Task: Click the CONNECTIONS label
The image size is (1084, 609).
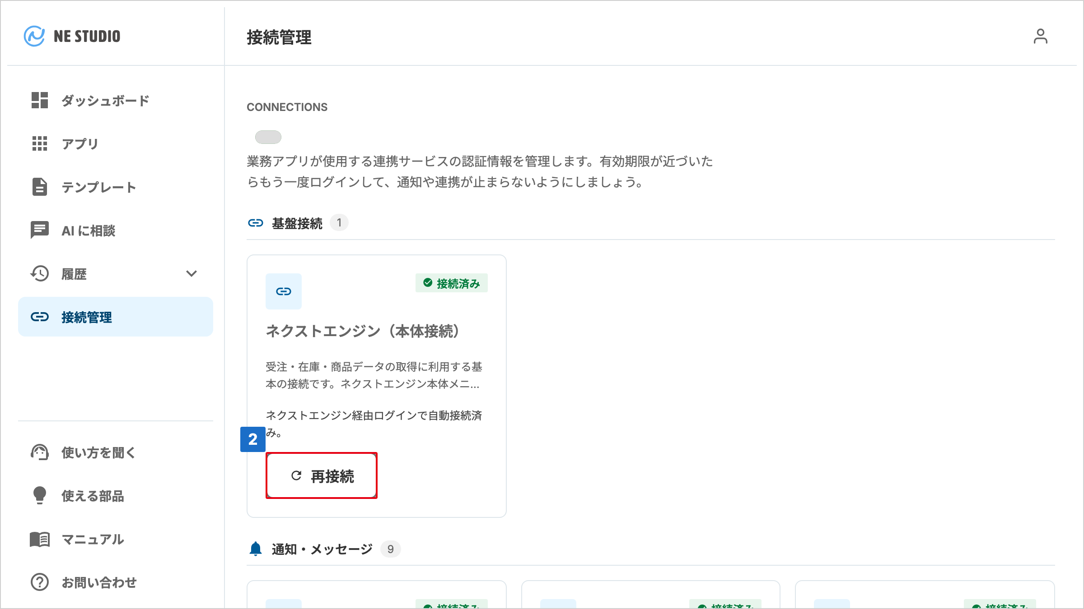Action: 287,107
